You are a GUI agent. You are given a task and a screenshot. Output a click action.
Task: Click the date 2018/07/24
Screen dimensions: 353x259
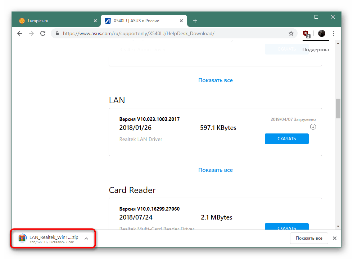point(136,217)
